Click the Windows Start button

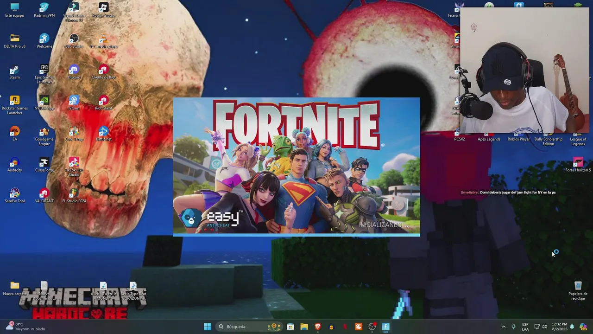tap(208, 327)
